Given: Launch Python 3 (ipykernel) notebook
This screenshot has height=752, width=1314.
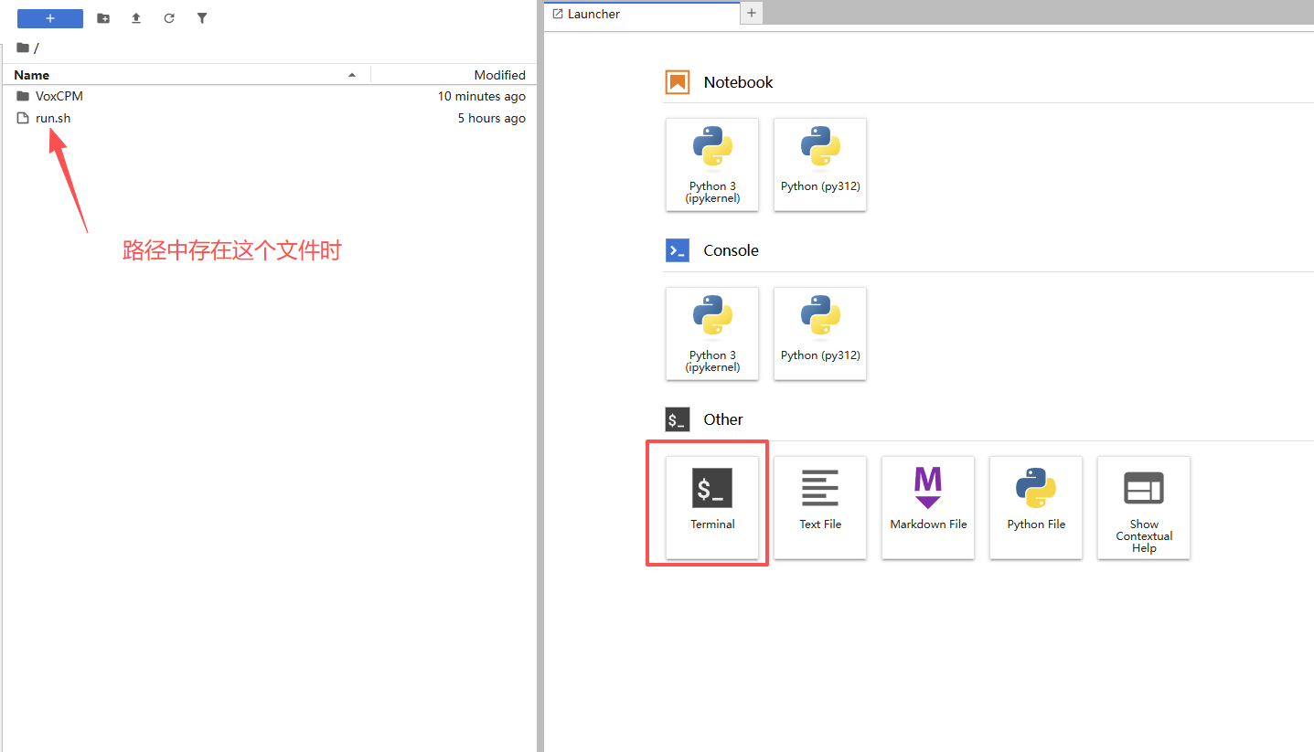Looking at the screenshot, I should (712, 164).
